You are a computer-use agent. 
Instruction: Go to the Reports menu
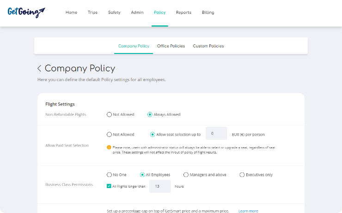tap(183, 12)
